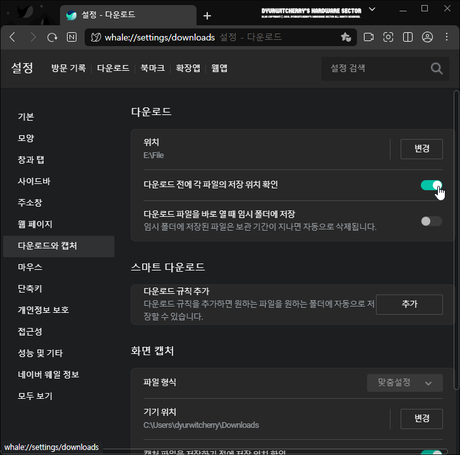The width and height of the screenshot is (460, 455).
Task: Select 사이드바 in the settings sidebar
Action: (34, 181)
